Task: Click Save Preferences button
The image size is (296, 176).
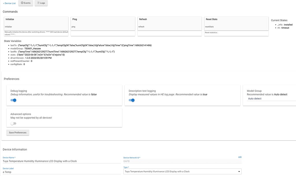Action: click(x=18, y=133)
